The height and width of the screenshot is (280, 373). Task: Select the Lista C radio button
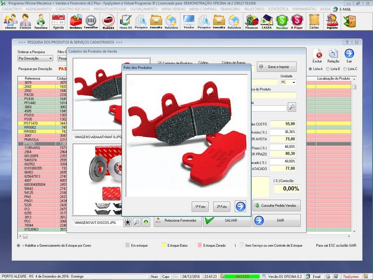[x=345, y=69]
